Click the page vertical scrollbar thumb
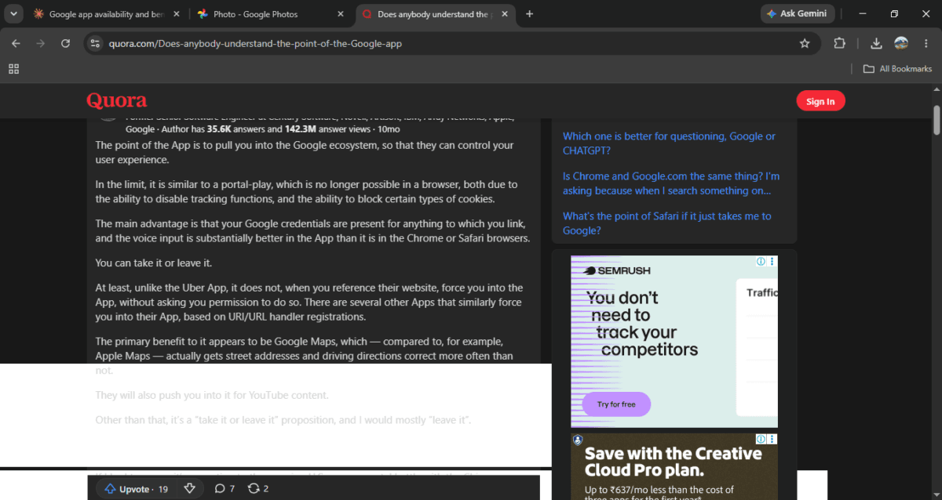942x500 pixels. pos(937,119)
